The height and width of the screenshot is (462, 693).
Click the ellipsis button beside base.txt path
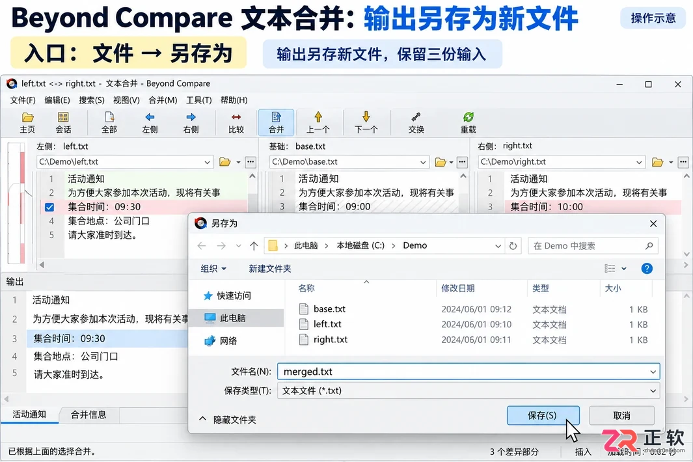[462, 162]
